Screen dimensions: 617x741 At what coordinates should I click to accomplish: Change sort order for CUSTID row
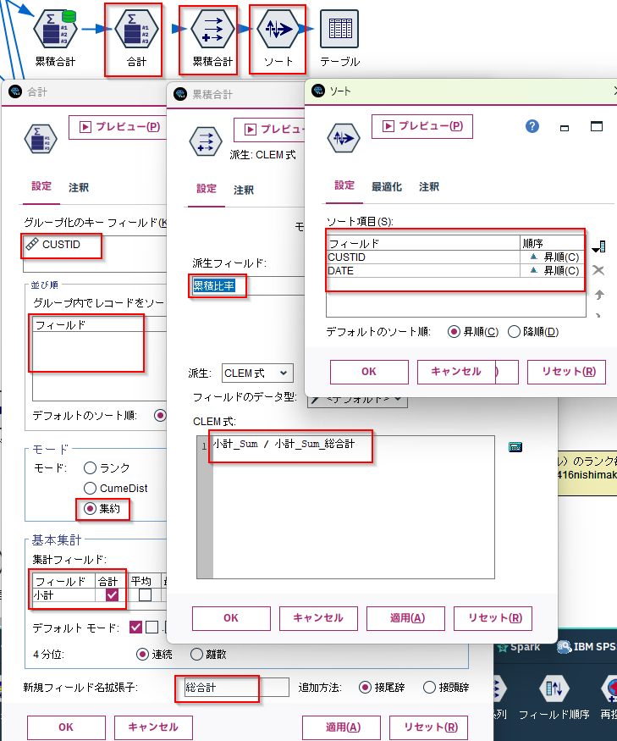(553, 257)
